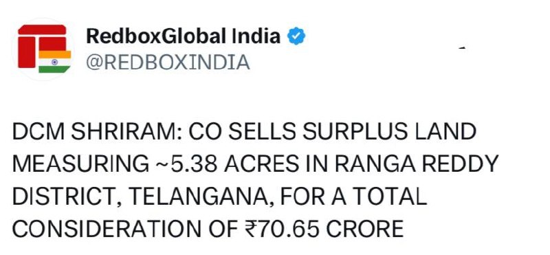The image size is (550, 255).
Task: Click the blue verified checkmark badge
Action: [296, 37]
